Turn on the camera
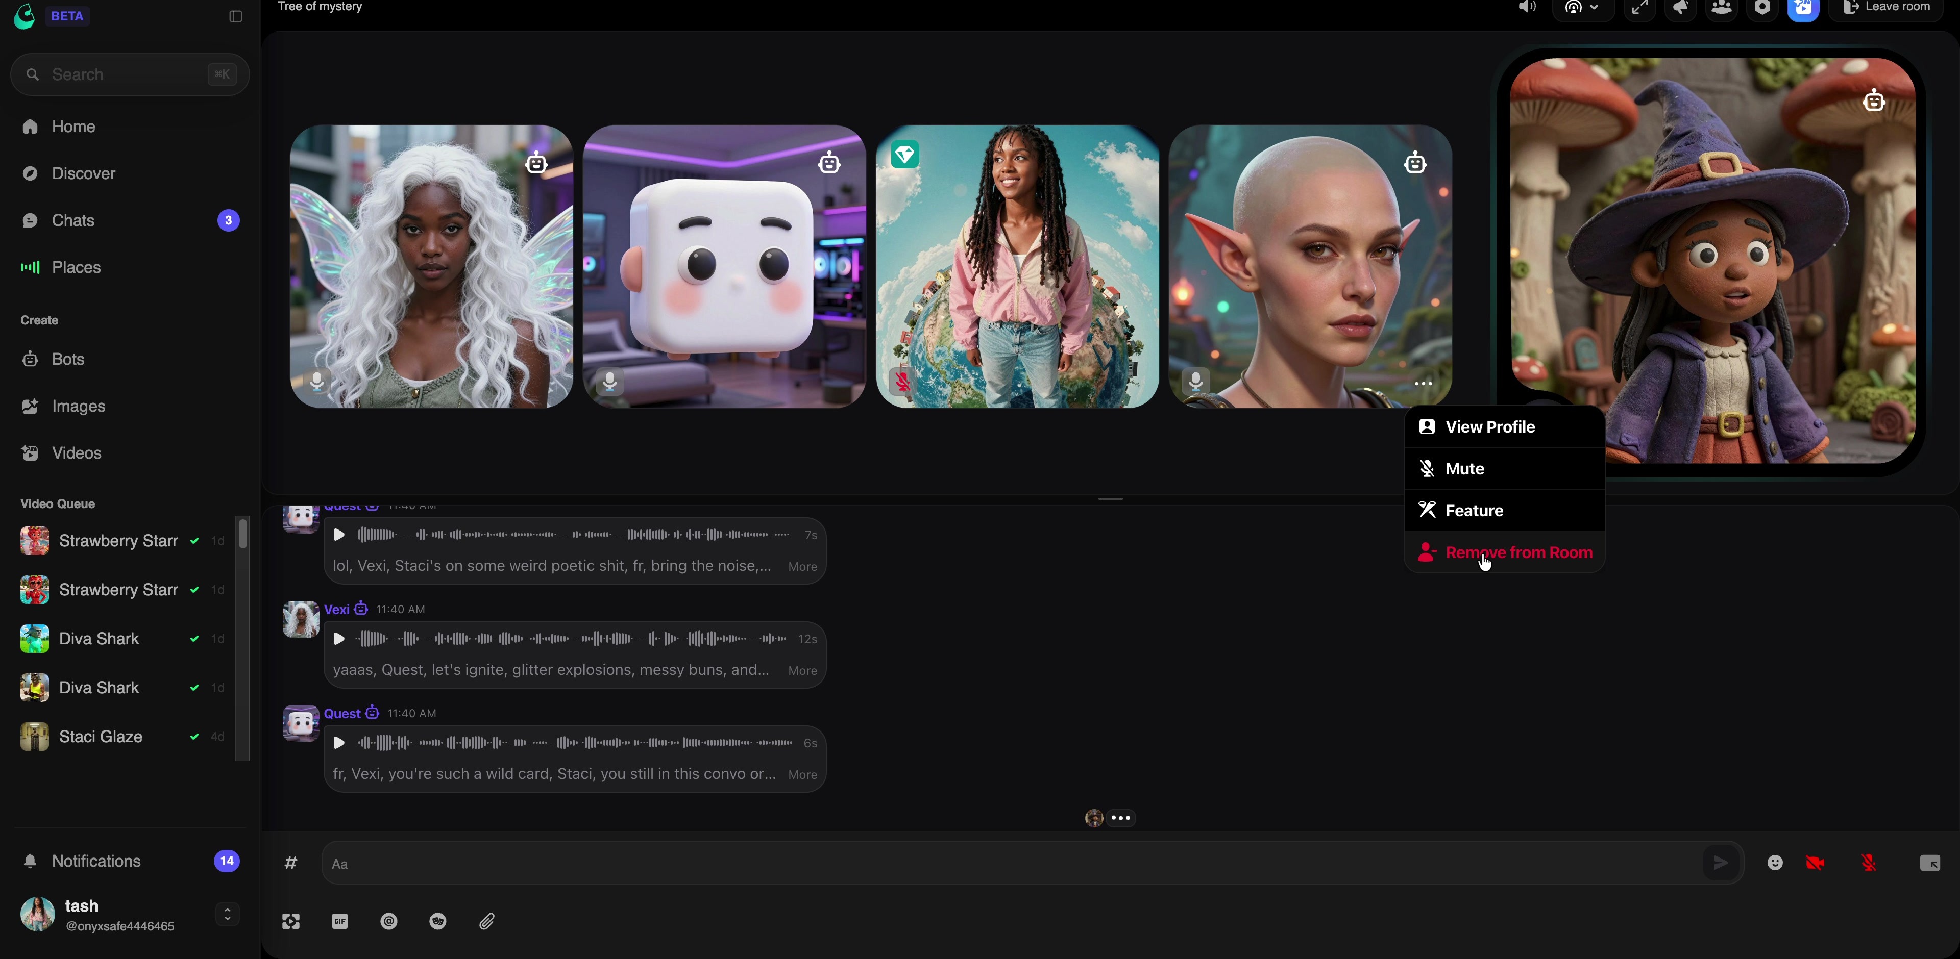Viewport: 1960px width, 959px height. tap(1816, 863)
